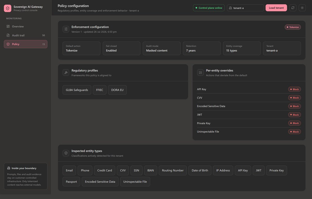Toggle the light/dark theme sun icon
This screenshot has width=312, height=199.
pos(302,8)
